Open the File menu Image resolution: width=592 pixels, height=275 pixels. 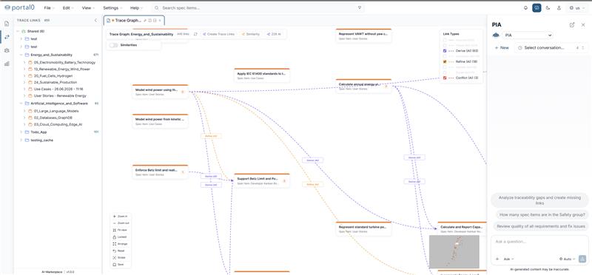click(49, 8)
